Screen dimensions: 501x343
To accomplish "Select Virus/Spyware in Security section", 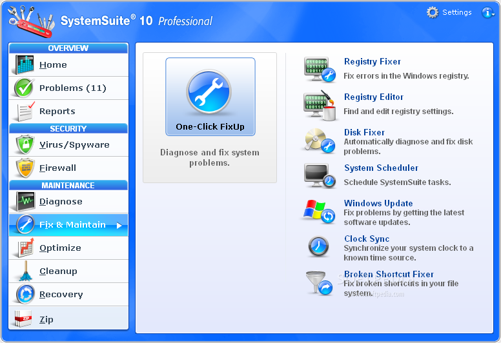I will coord(68,144).
